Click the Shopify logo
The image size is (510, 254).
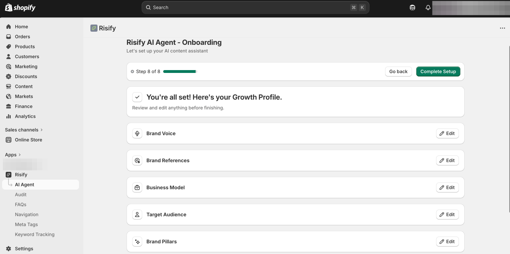[20, 7]
